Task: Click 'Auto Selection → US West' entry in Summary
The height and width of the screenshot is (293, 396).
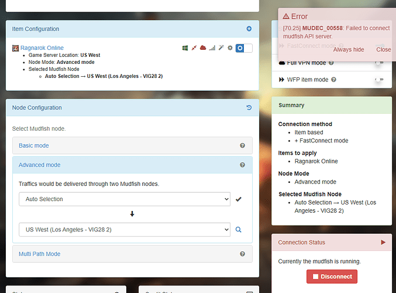Action: pyautogui.click(x=335, y=206)
